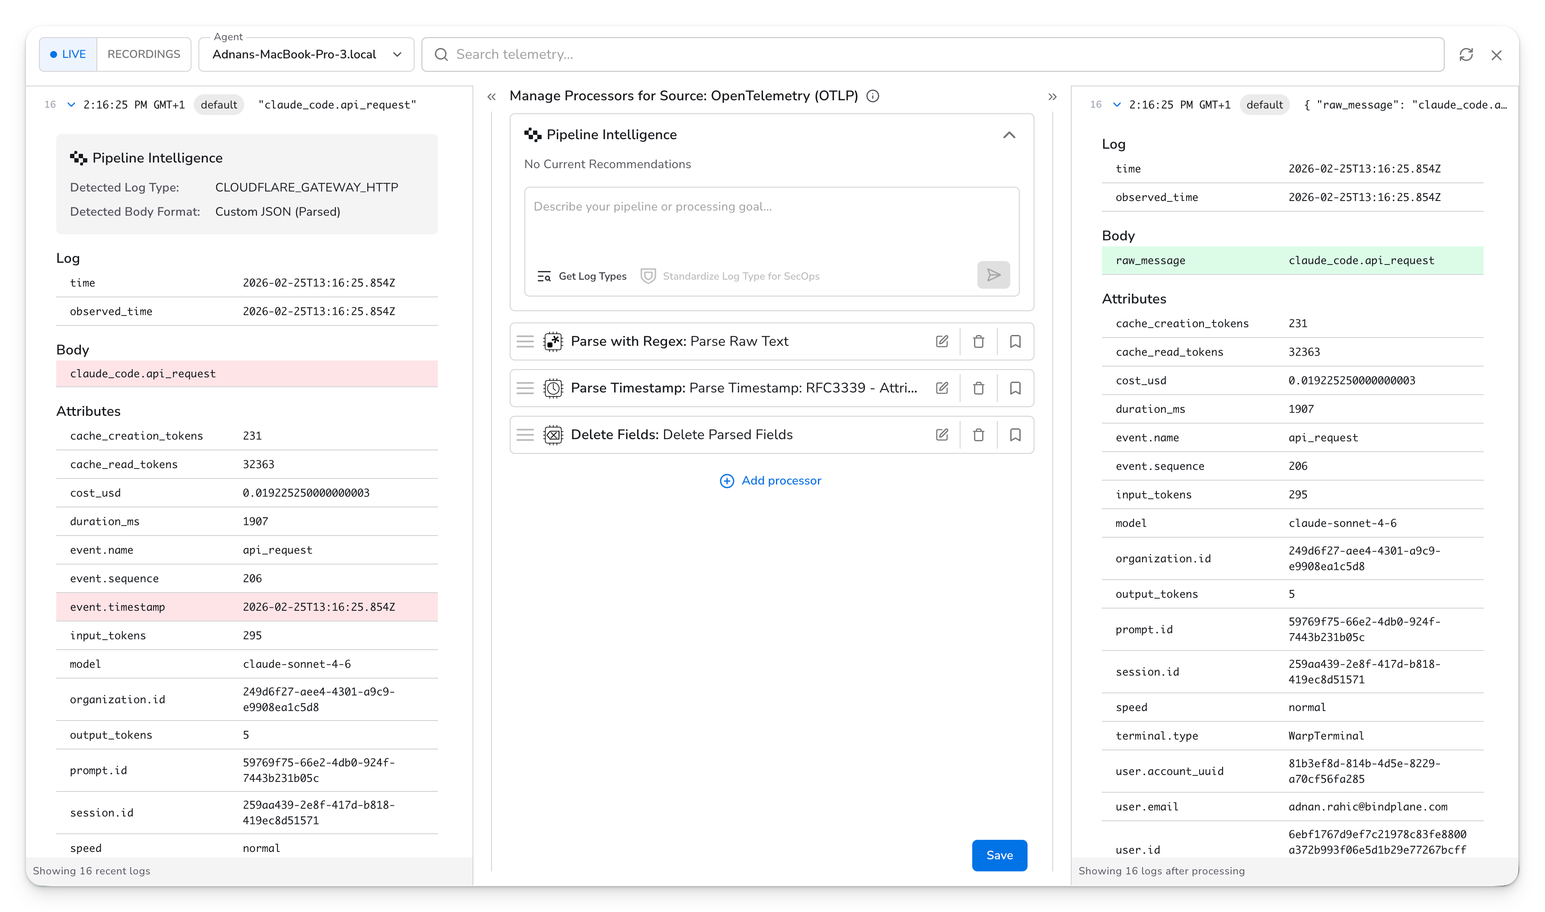Delete the Parse Timestamp processor

[x=978, y=388]
